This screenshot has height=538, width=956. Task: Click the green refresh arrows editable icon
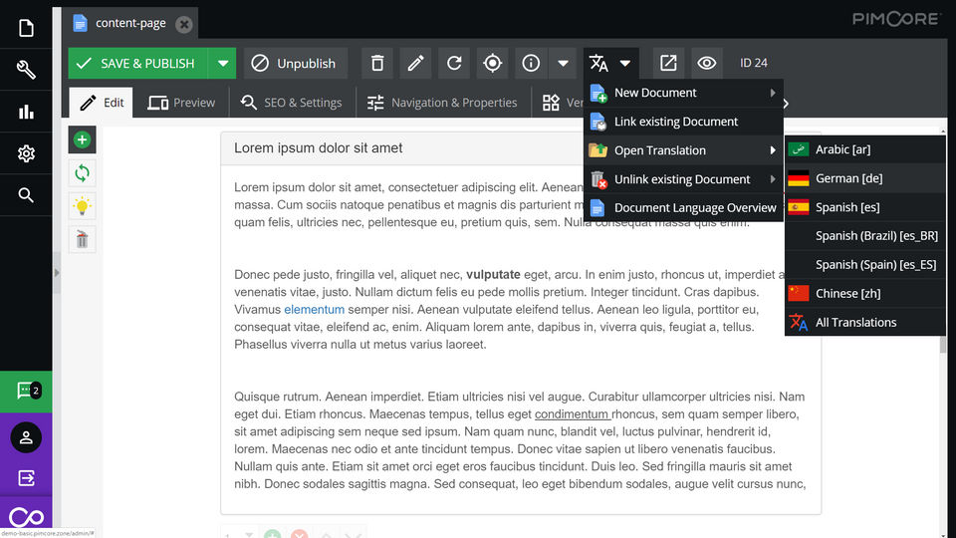pos(83,173)
